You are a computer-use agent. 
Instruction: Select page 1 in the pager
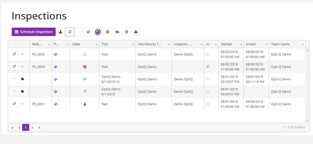click(x=26, y=128)
